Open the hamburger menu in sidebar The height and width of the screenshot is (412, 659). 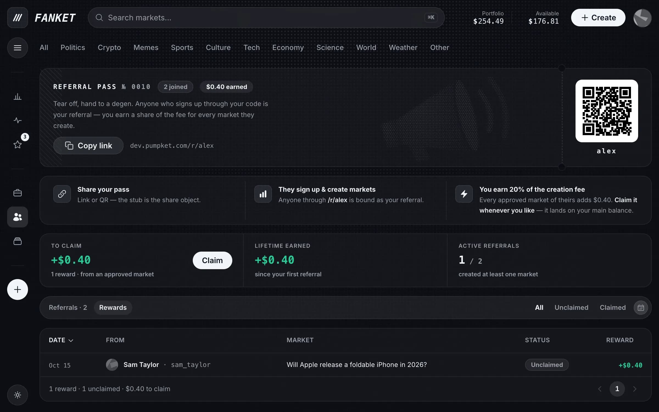click(18, 48)
